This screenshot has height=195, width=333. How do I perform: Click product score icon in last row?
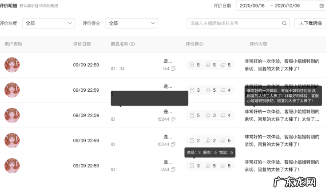(192, 166)
